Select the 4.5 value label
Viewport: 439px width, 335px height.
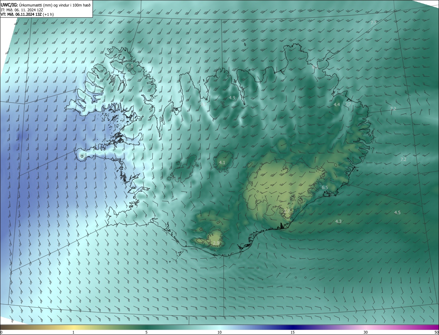click(x=397, y=213)
